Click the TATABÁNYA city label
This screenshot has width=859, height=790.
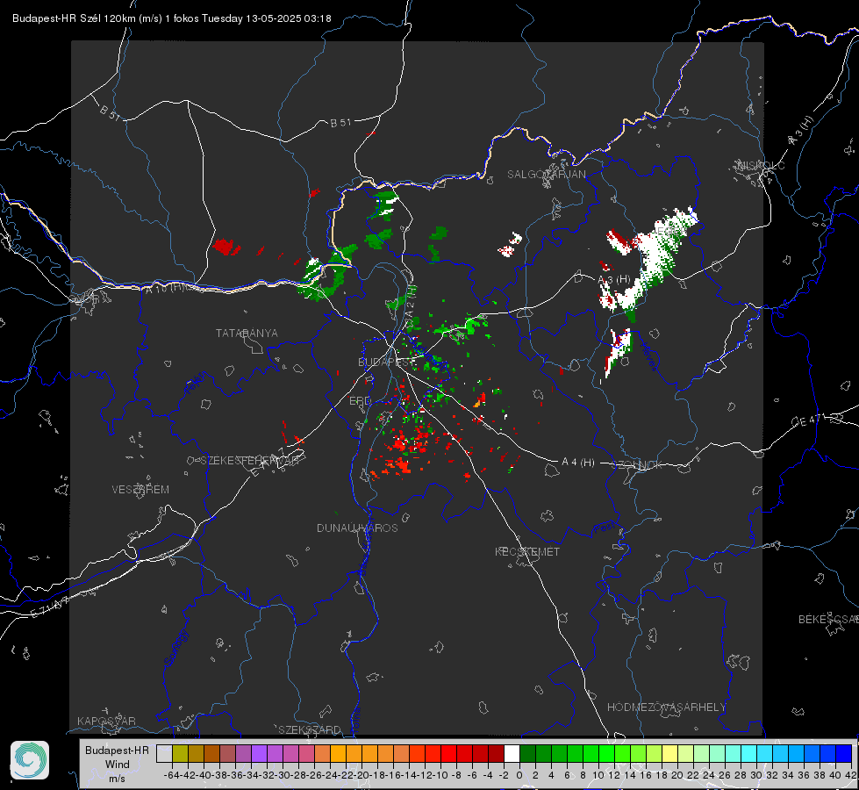coord(247,334)
